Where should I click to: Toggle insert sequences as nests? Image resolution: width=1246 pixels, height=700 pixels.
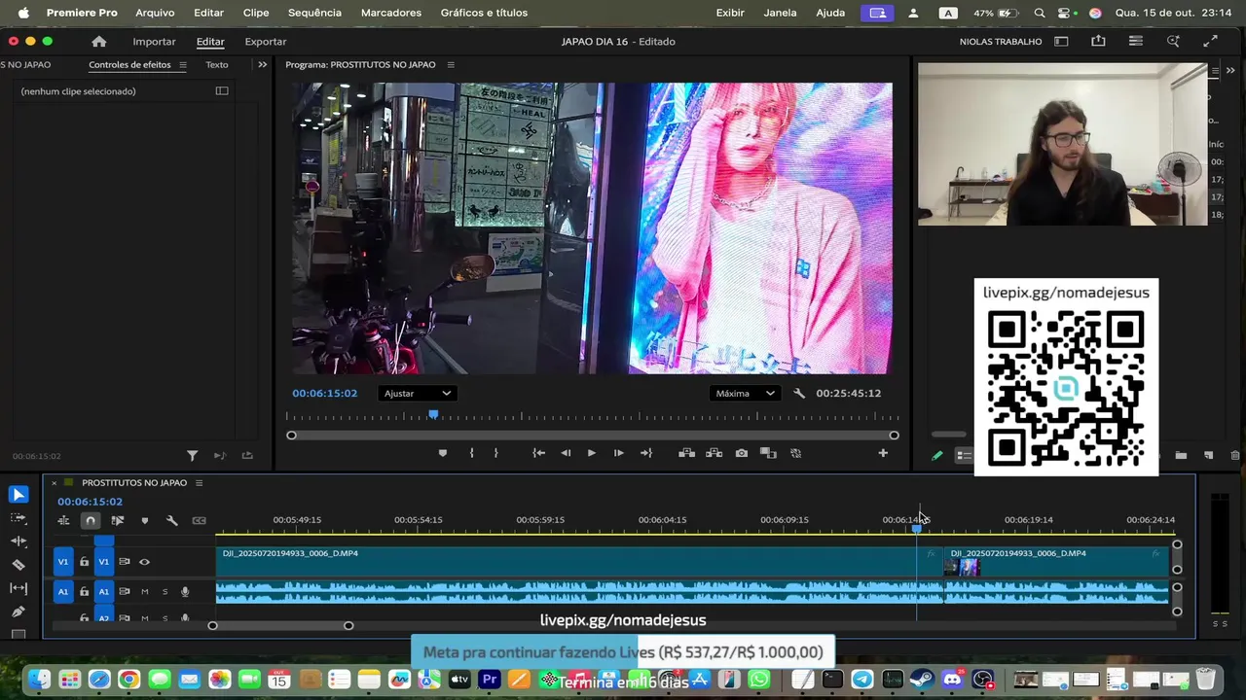point(63,520)
